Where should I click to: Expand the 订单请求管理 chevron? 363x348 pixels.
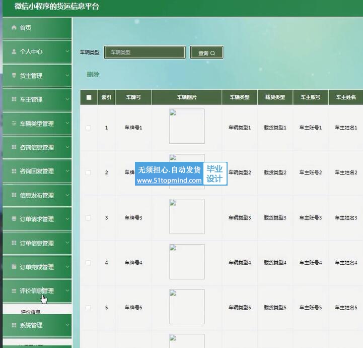[67, 218]
